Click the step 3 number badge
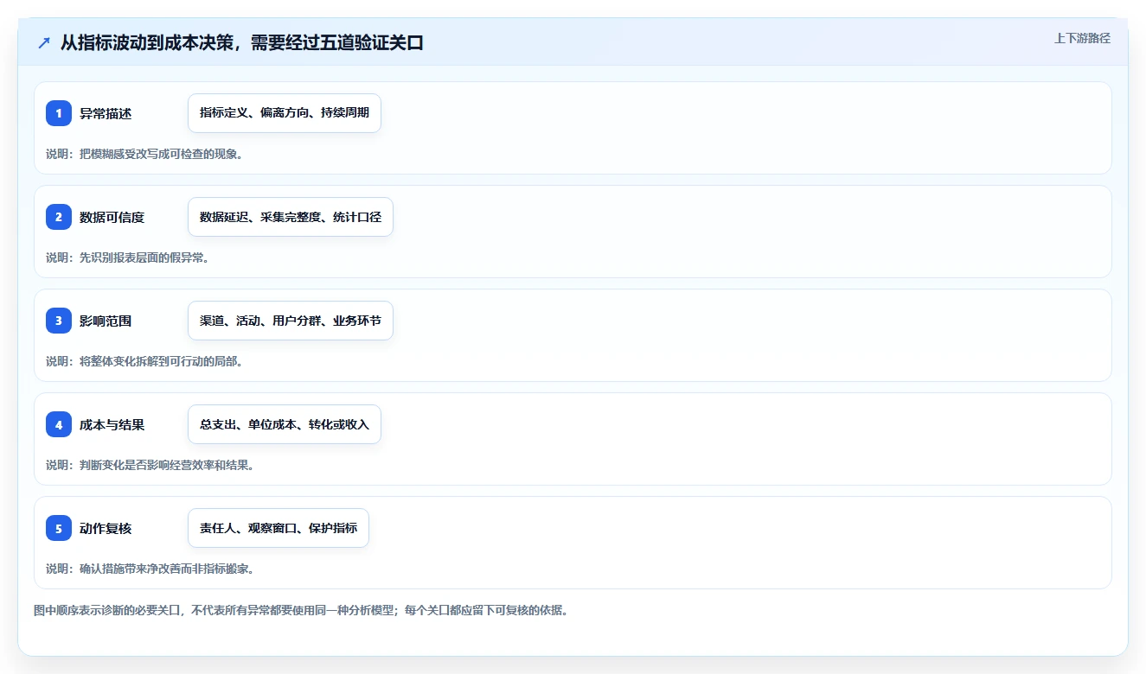This screenshot has width=1146, height=674. tap(59, 321)
